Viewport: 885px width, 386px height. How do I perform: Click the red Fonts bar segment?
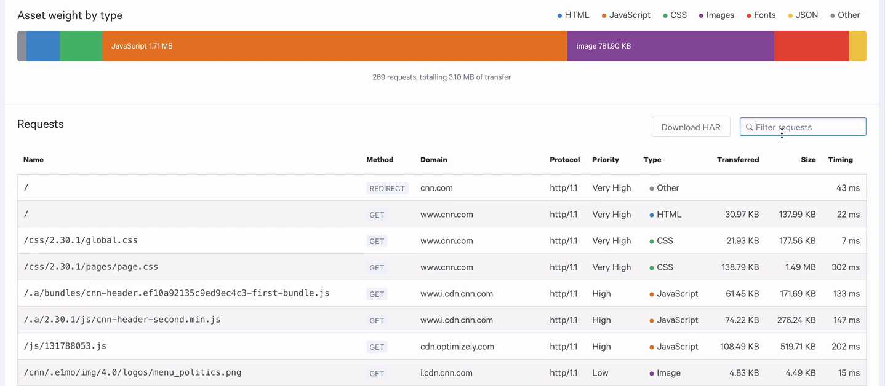coord(811,46)
